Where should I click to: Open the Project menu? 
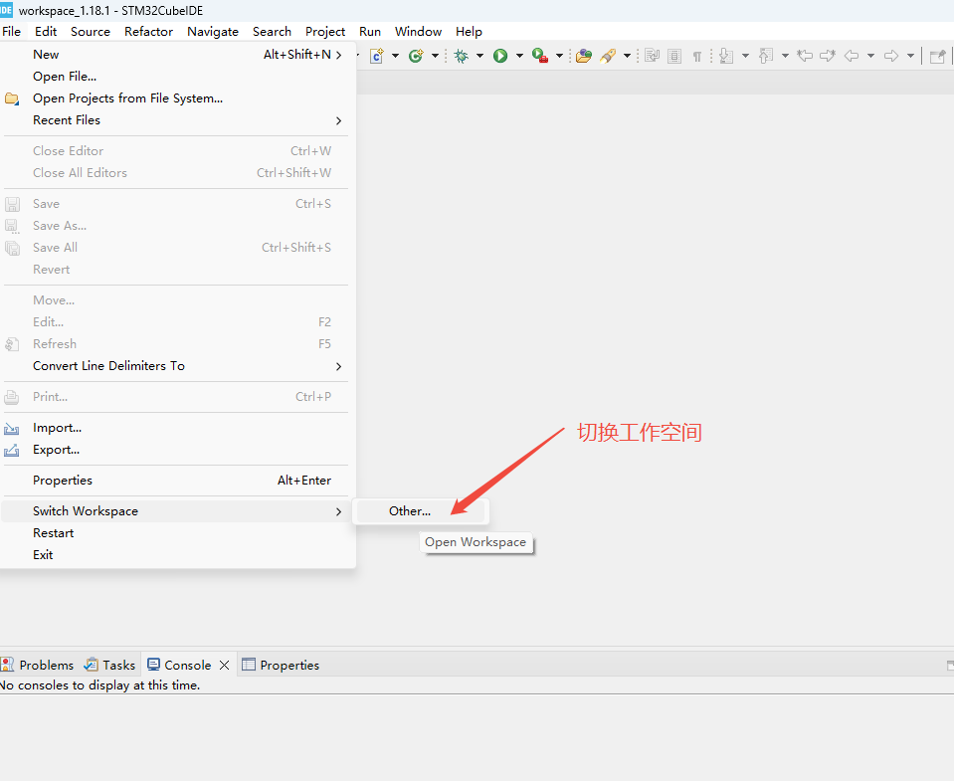click(325, 32)
